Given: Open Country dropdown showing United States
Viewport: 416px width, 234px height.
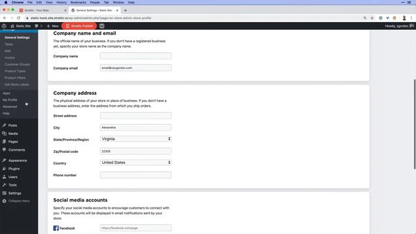Looking at the screenshot, I should [x=136, y=162].
